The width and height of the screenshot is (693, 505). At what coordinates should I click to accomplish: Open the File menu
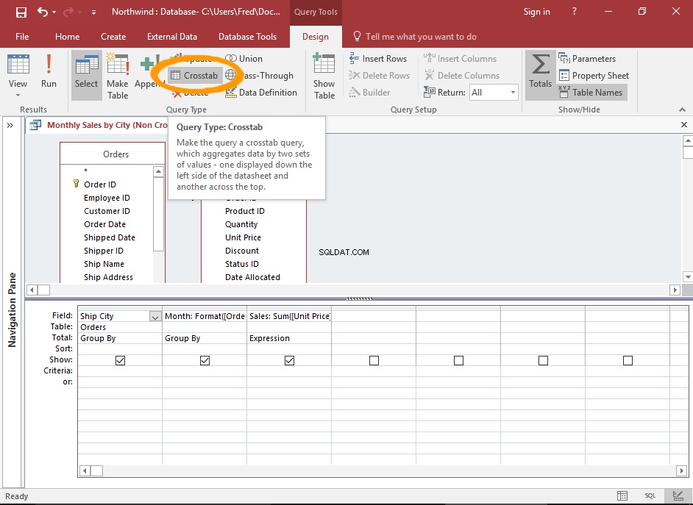[22, 37]
